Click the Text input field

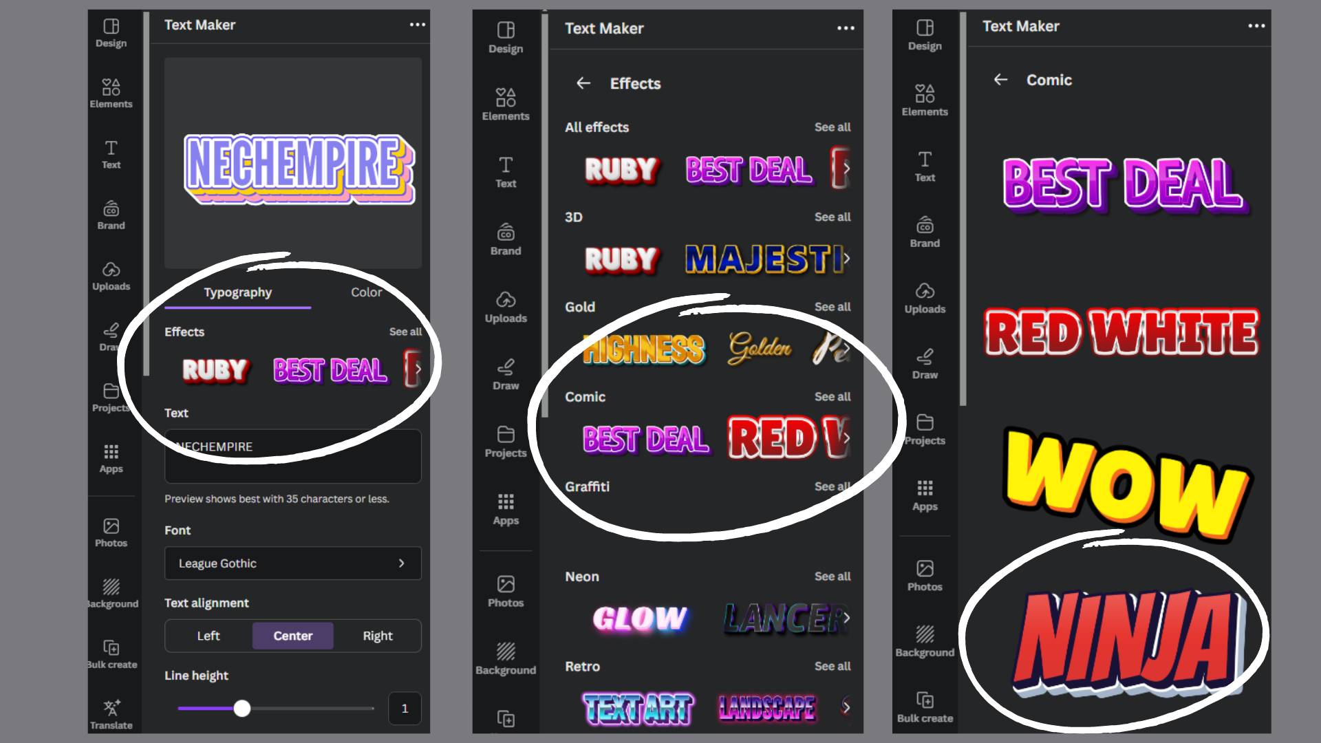[x=292, y=456]
